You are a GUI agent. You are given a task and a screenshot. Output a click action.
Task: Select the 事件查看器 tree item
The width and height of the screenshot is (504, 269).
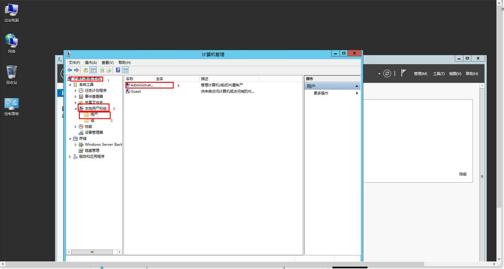point(94,97)
